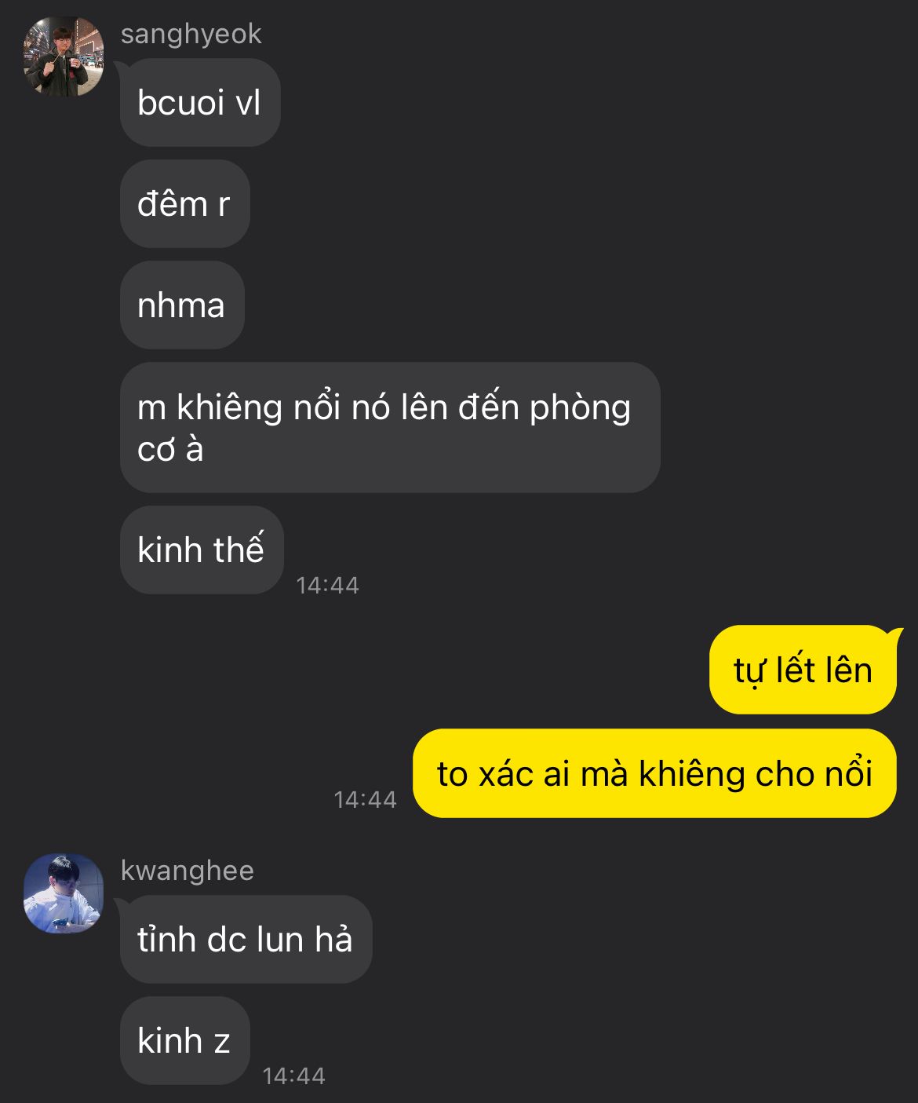The width and height of the screenshot is (918, 1103).
Task: Select the "nhma" message bubble
Action: pyautogui.click(x=182, y=305)
